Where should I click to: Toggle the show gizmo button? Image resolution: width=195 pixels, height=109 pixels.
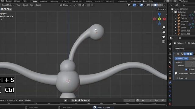coord(134,5)
